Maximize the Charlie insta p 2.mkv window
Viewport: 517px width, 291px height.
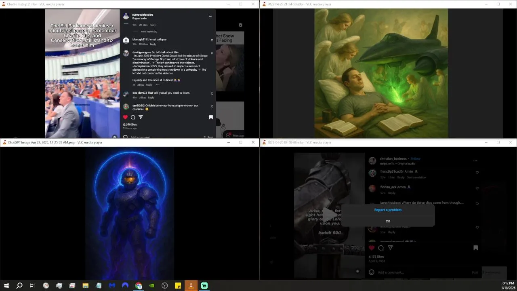241,4
